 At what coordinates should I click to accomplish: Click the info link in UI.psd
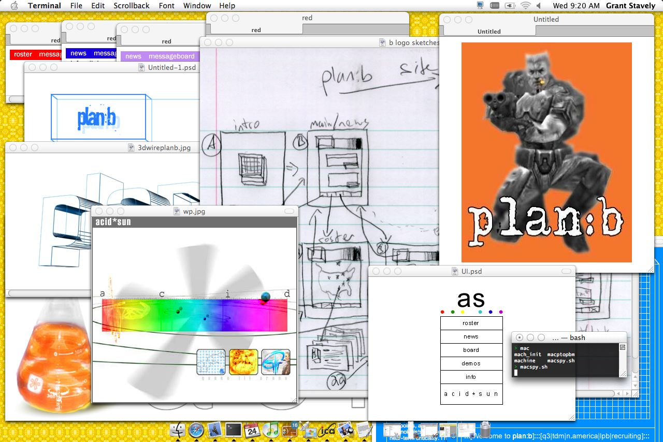[x=471, y=377]
